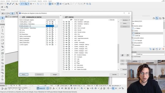Toggle visibility eye for ARQ - Zona layer
This screenshot has width=165, height=93.
67,40
